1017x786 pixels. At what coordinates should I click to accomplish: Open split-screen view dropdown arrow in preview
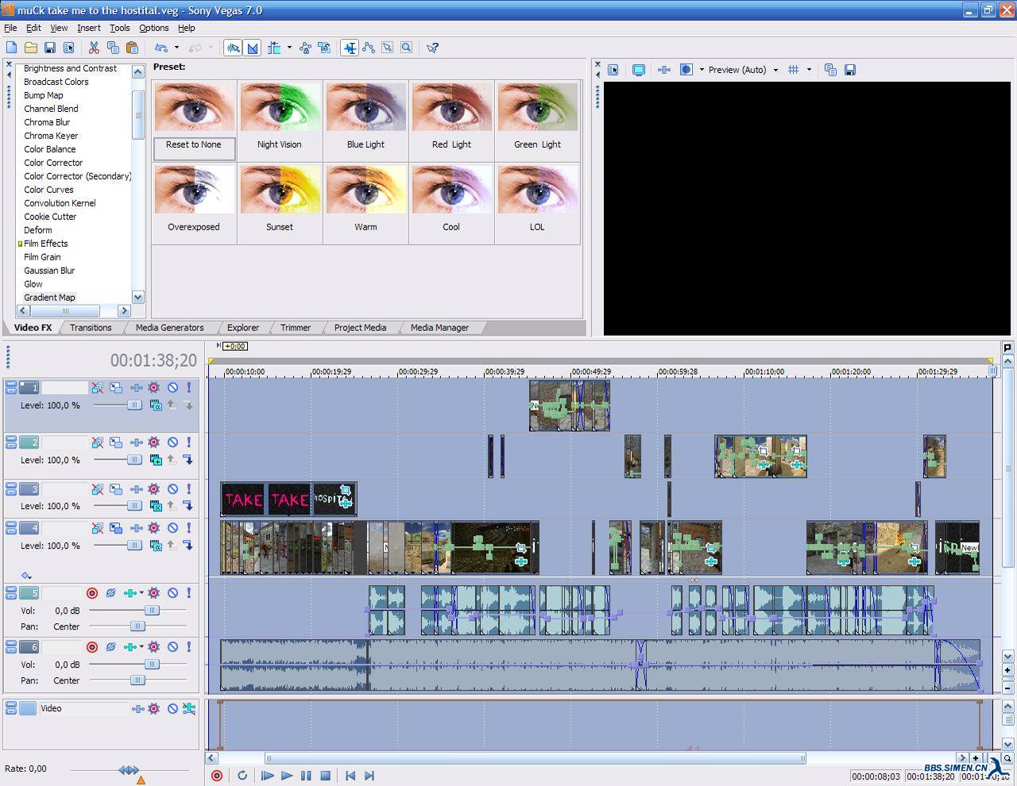pos(702,70)
